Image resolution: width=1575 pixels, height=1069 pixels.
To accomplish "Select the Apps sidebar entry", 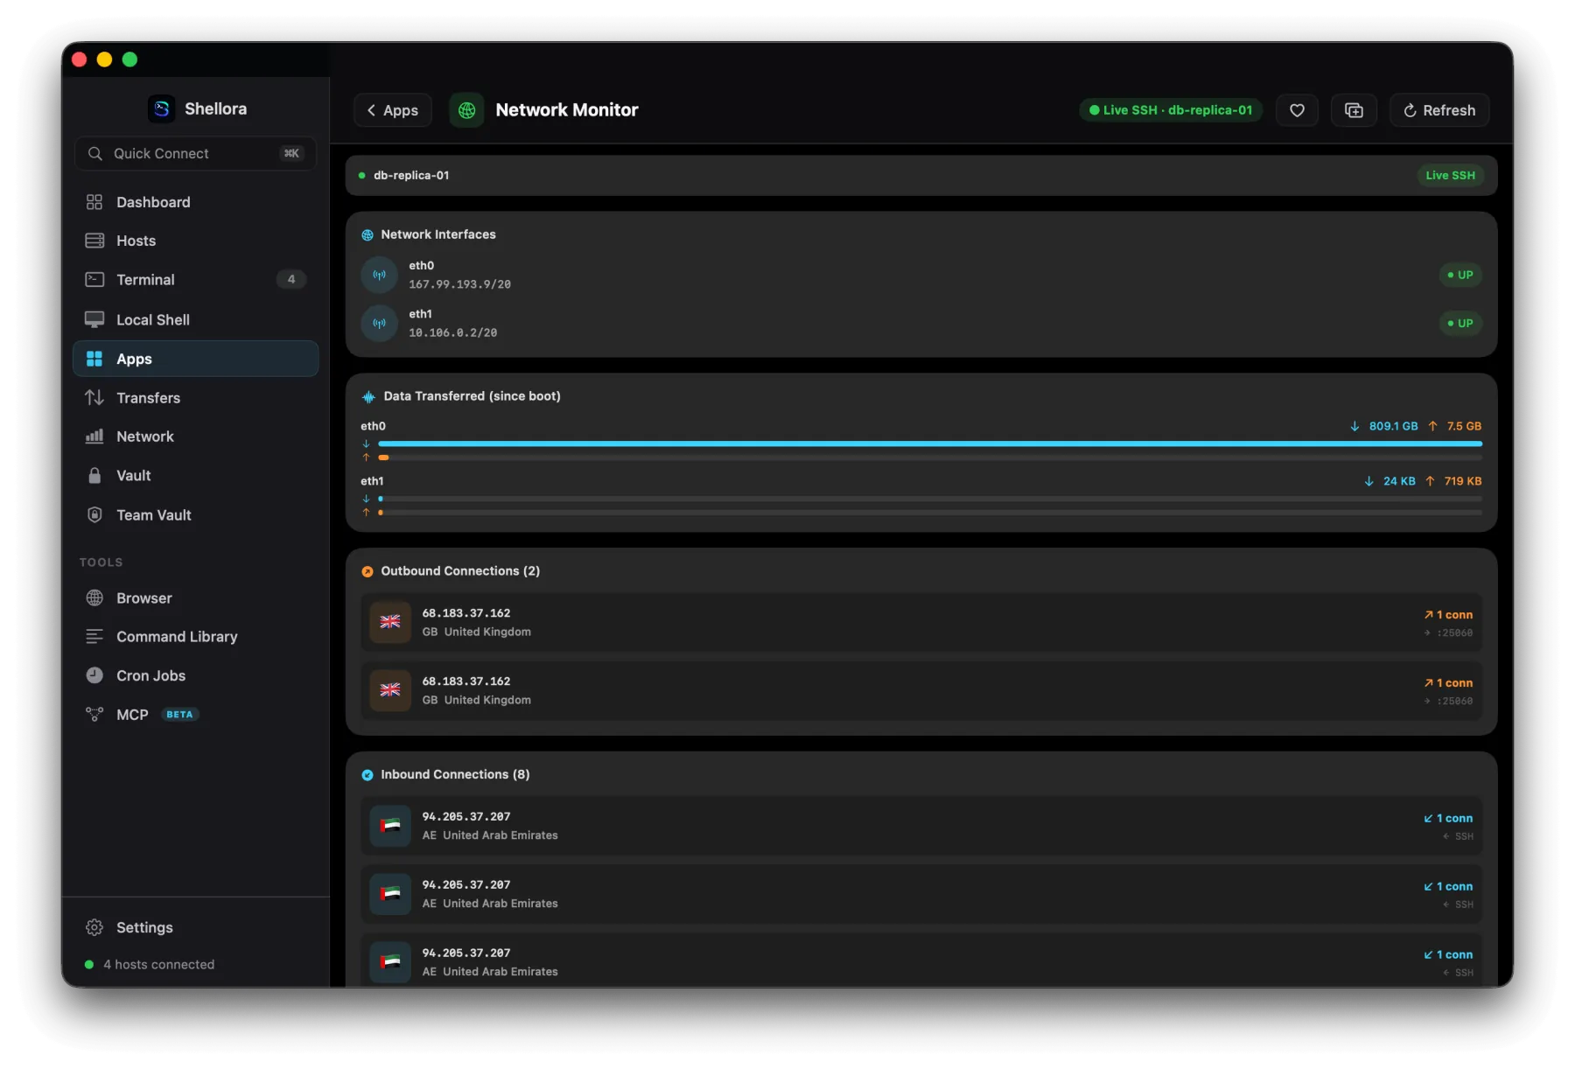I will [x=195, y=359].
